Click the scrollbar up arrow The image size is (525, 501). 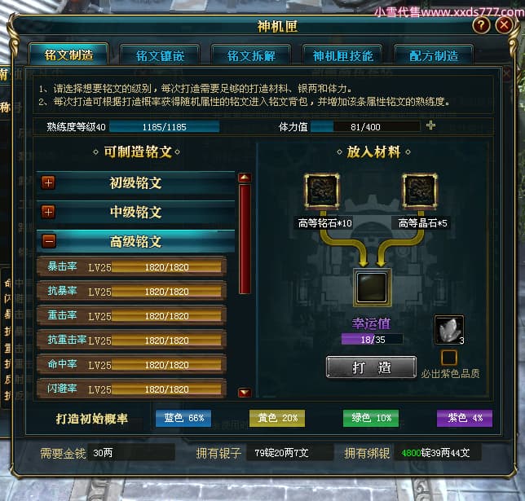coord(245,178)
